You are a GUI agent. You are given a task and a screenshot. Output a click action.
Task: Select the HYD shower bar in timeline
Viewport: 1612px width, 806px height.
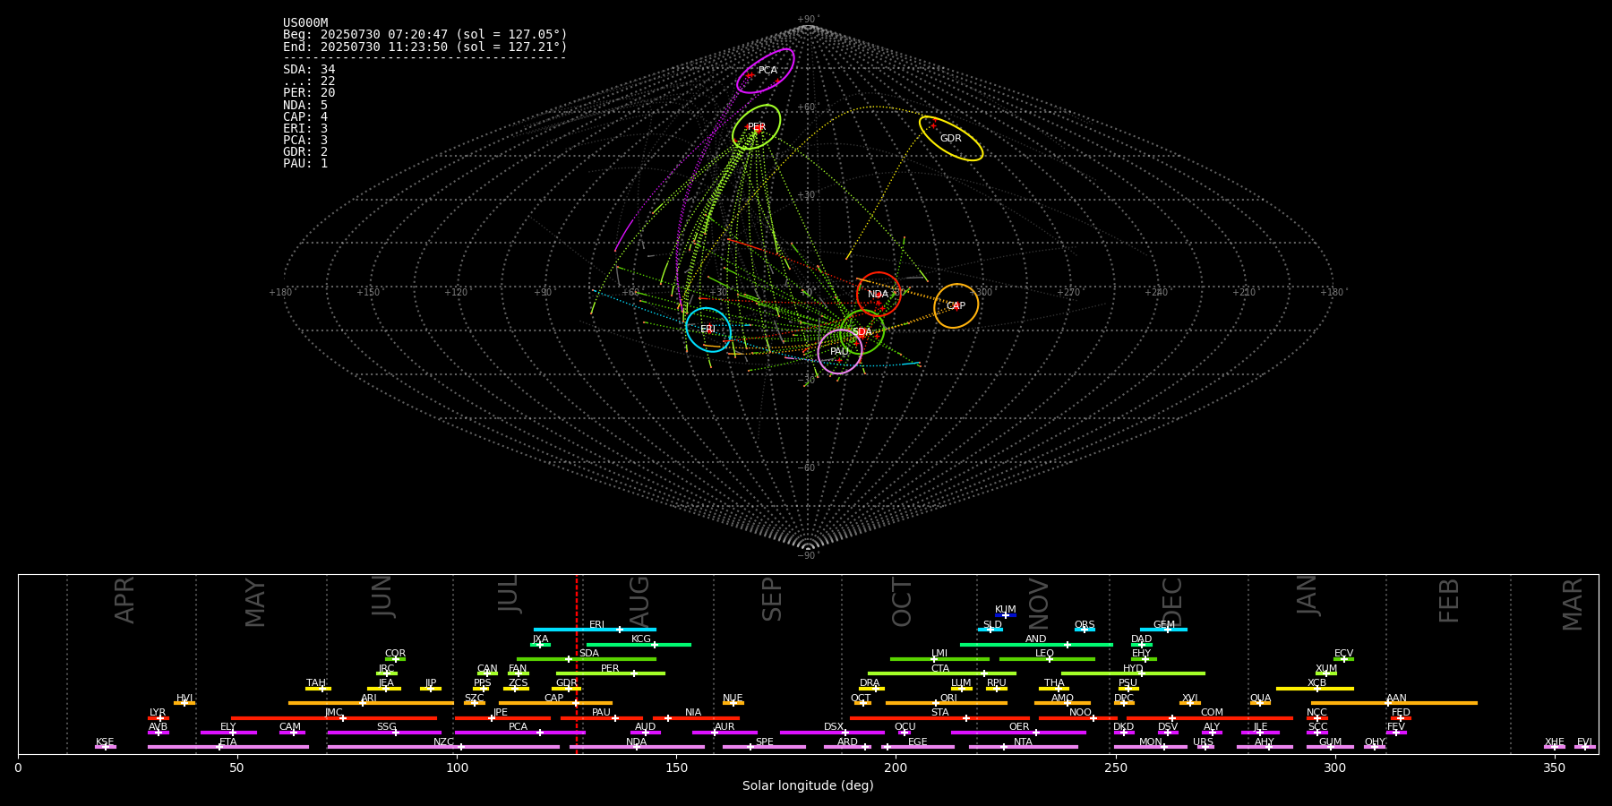click(x=1133, y=673)
